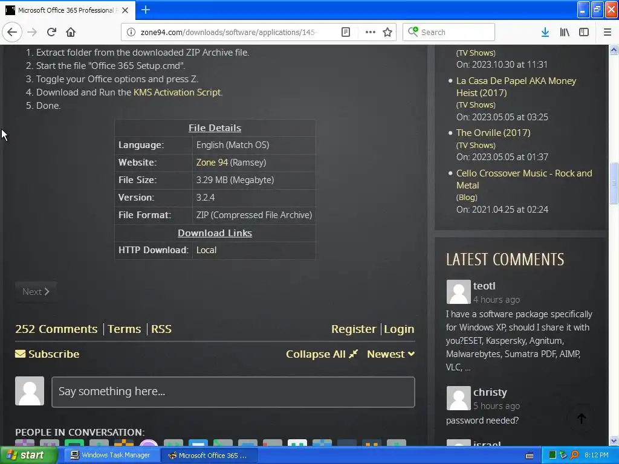Screen dimensions: 619x464
Task: Open teotl's comment profile name
Action: (484, 286)
